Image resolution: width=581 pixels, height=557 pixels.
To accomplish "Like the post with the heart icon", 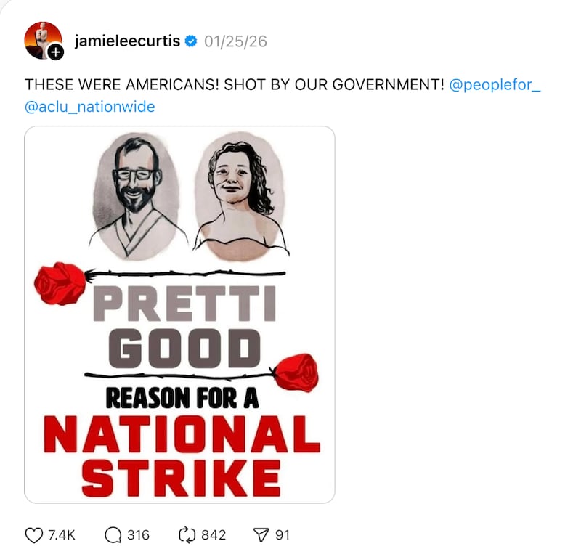I will click(34, 535).
